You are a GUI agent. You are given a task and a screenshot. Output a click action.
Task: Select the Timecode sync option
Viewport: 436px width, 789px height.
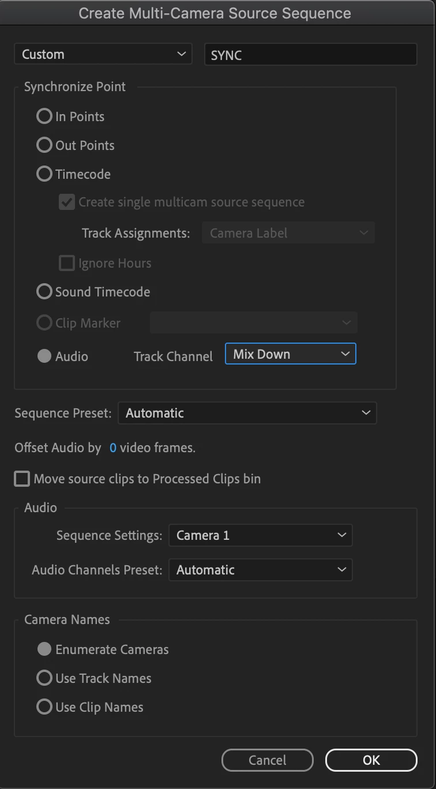point(44,174)
